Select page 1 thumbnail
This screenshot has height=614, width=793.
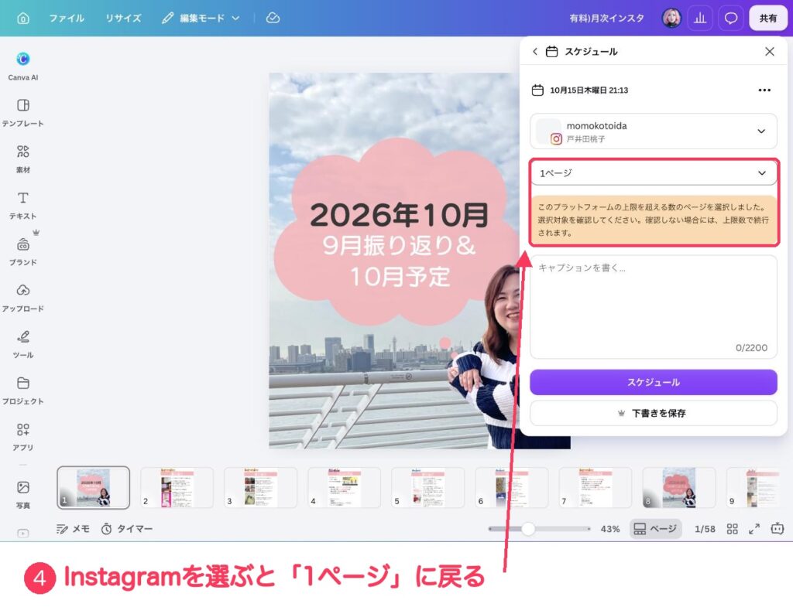pos(93,487)
